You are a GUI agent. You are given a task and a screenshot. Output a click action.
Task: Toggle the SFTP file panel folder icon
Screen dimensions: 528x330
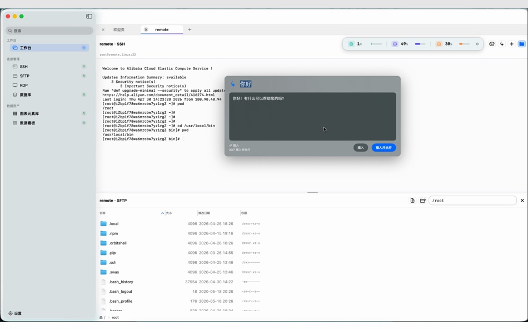521,44
